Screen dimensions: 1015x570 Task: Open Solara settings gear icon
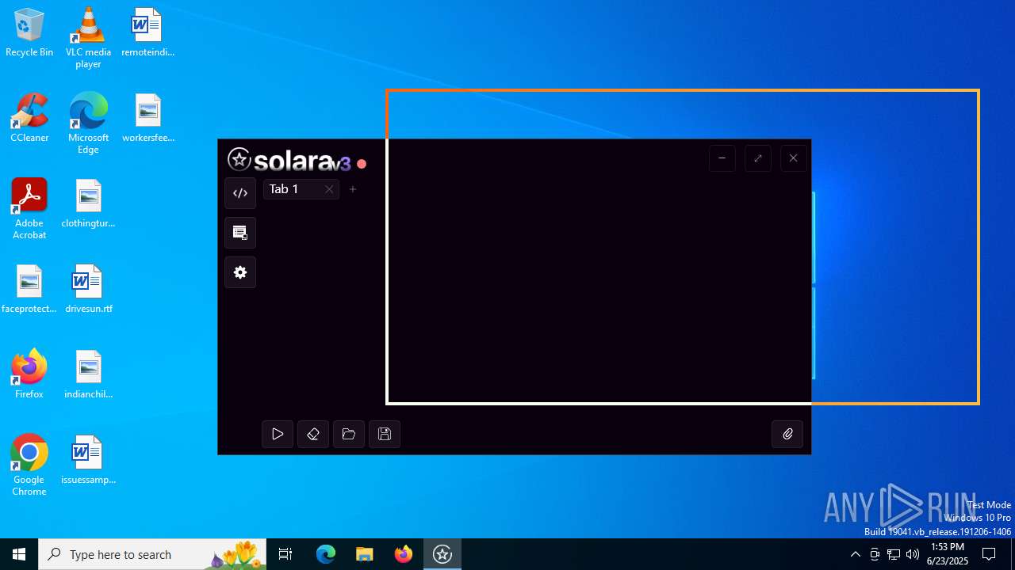240,272
